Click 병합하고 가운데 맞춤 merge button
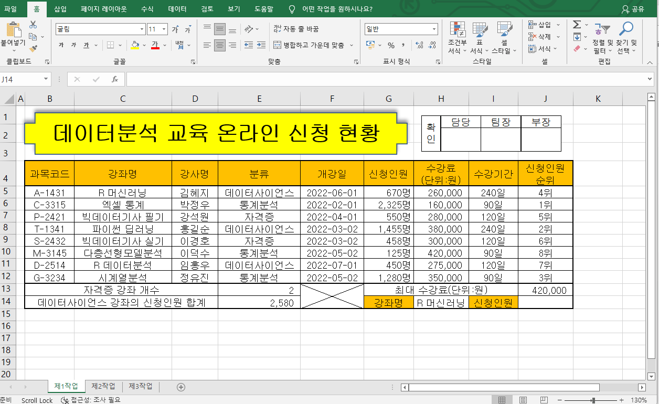659x404 pixels. 309,45
